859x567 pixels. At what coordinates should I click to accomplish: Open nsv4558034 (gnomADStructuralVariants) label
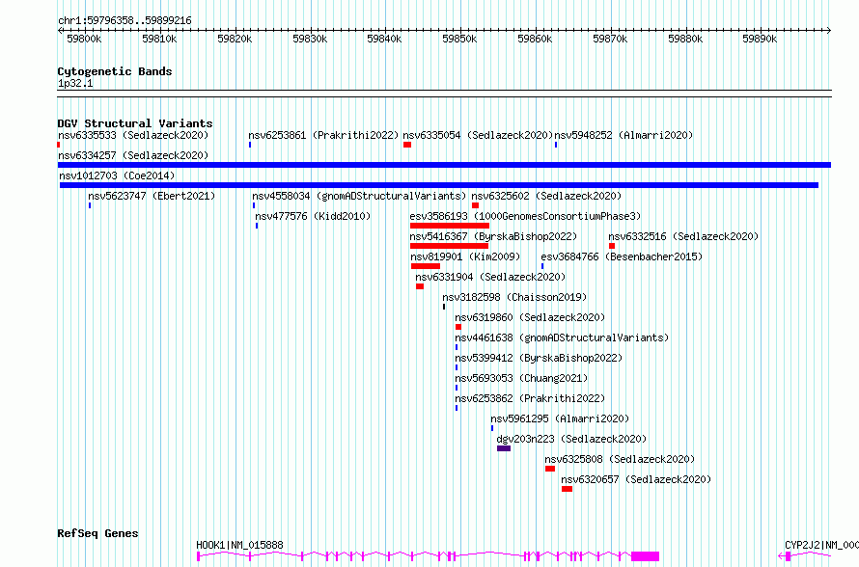click(x=359, y=196)
